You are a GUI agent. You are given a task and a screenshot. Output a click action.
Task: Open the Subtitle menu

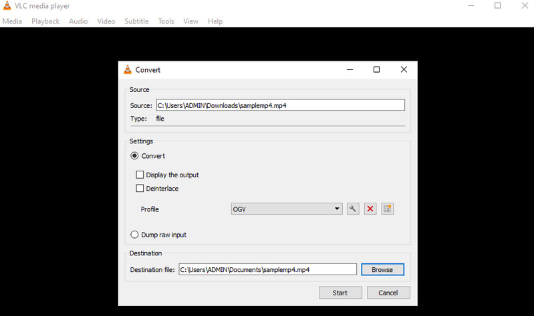tap(136, 21)
